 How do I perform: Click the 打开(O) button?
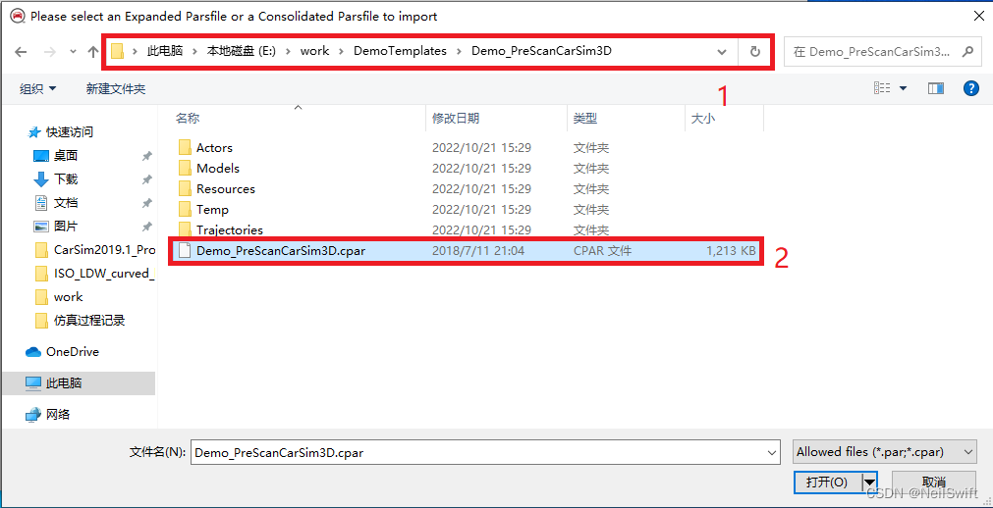[827, 483]
